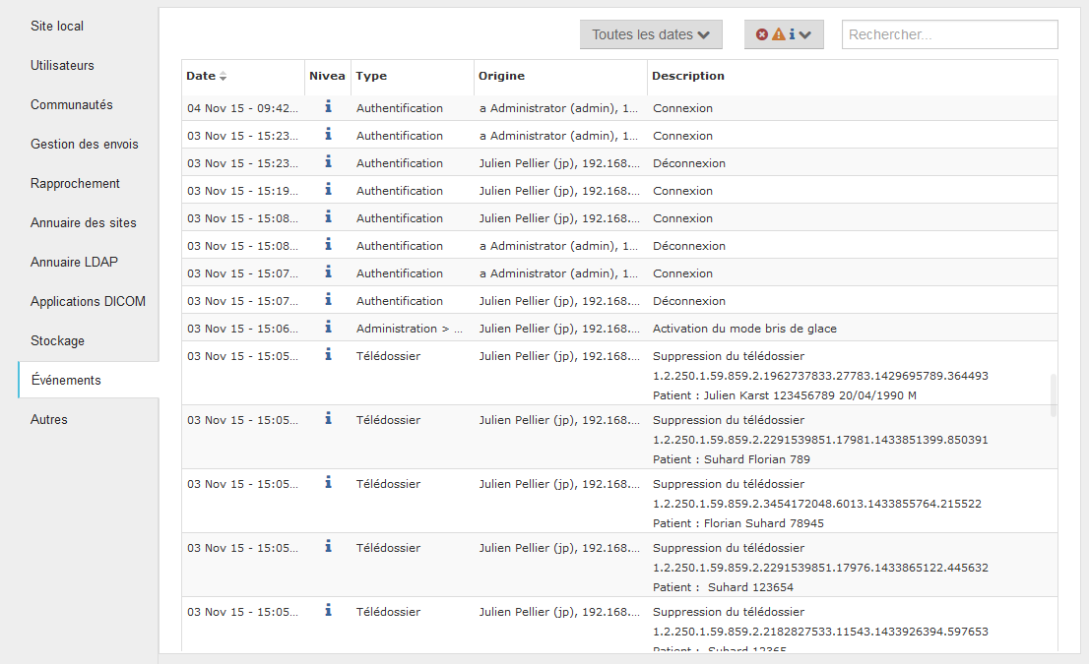The width and height of the screenshot is (1089, 664).
Task: Click the events table vertical scrollbar
Action: point(1053,395)
